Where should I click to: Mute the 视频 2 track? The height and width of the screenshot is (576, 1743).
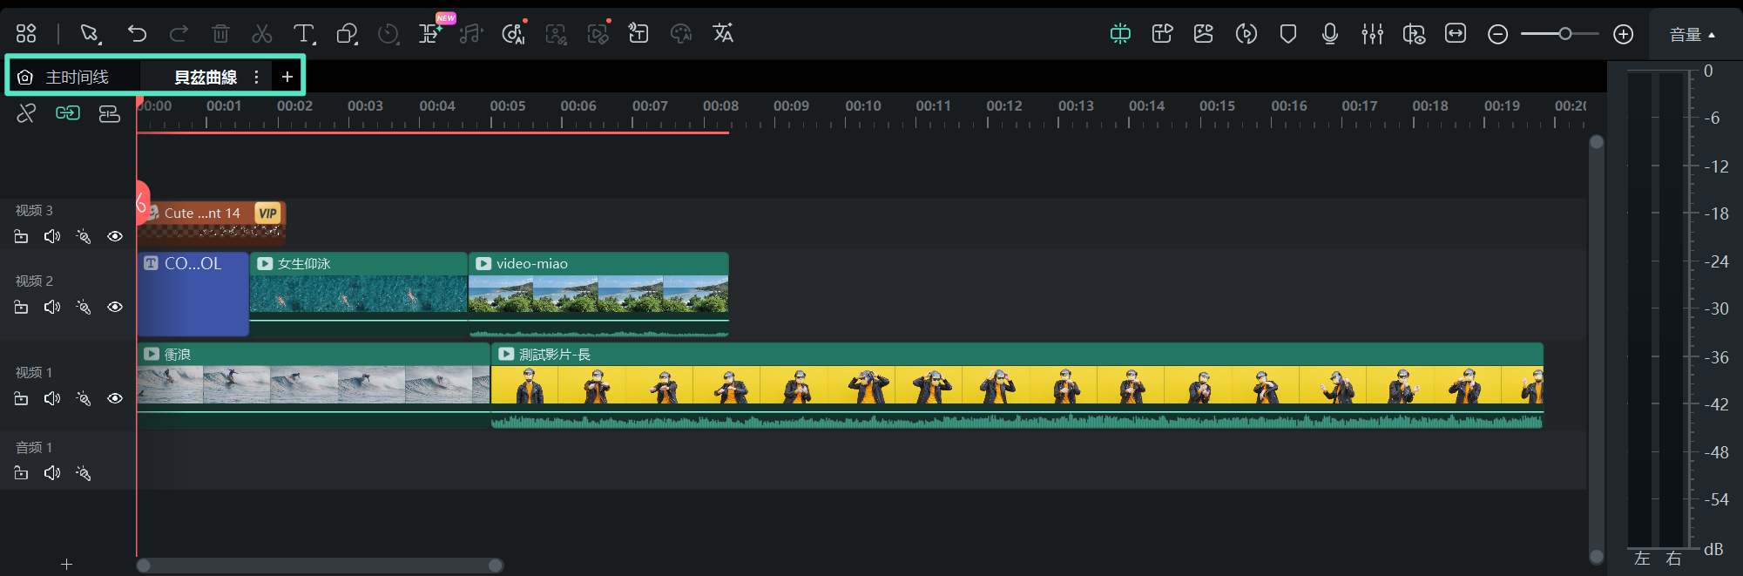[52, 308]
